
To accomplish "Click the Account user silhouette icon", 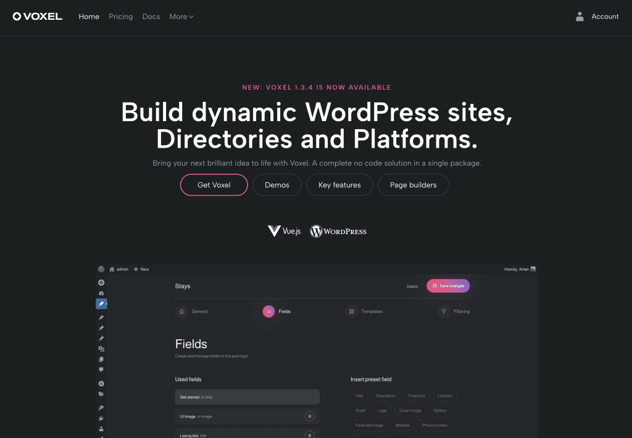I will click(x=580, y=17).
